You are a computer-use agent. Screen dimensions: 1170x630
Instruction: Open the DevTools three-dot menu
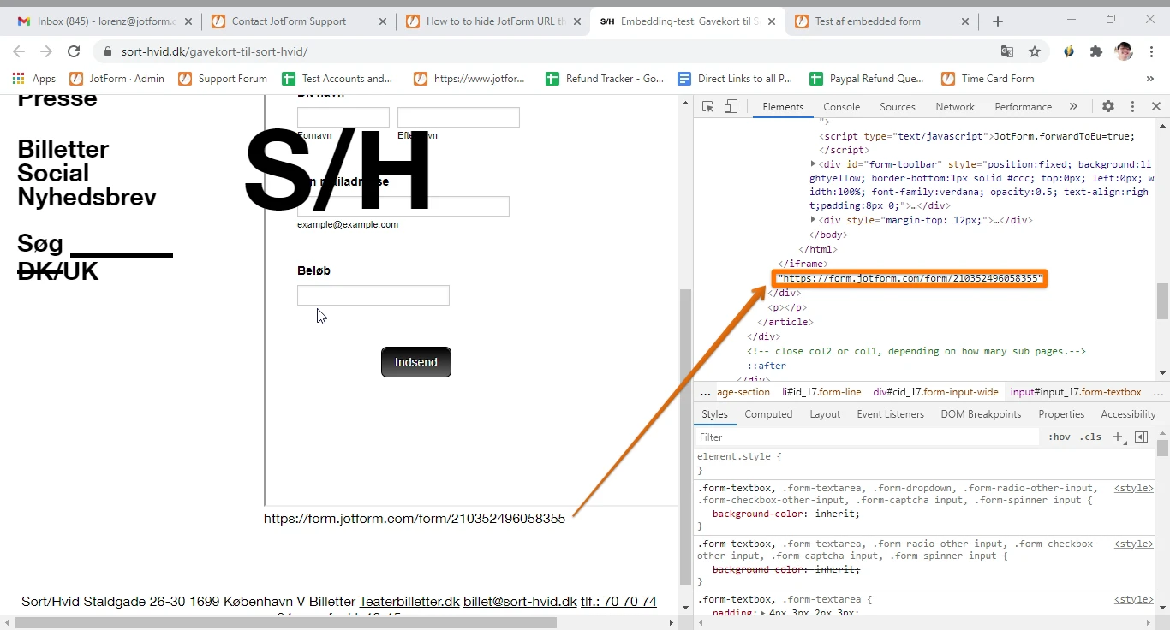pos(1132,106)
